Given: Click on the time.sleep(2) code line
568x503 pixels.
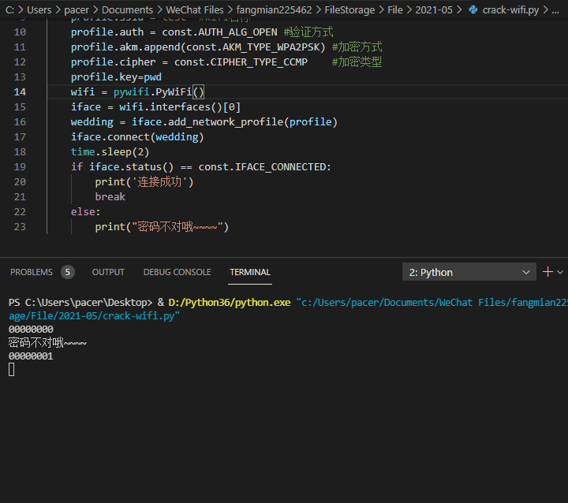Looking at the screenshot, I should (x=110, y=151).
